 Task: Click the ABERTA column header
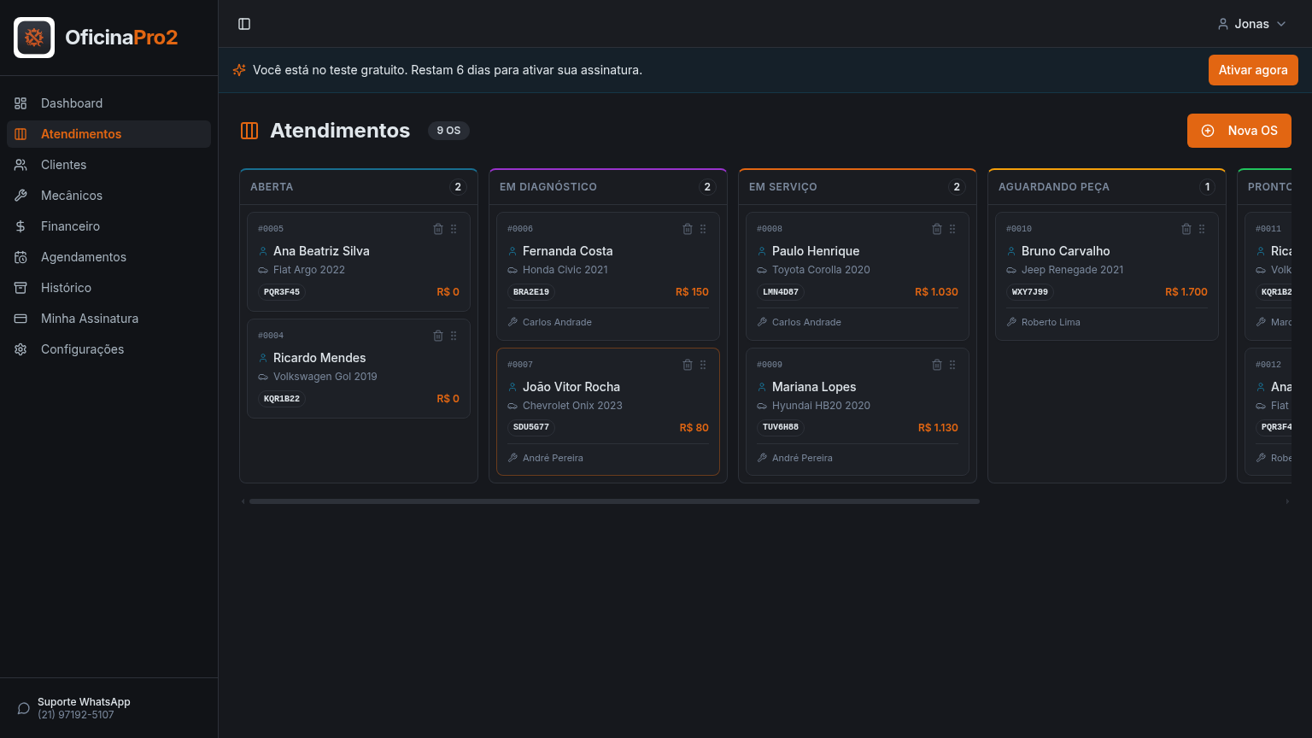[x=359, y=187]
